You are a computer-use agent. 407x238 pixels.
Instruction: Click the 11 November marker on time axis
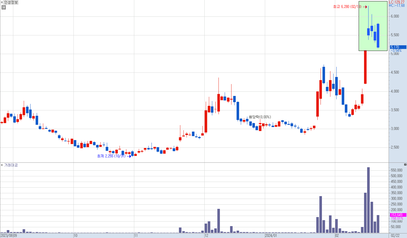pos(136,236)
